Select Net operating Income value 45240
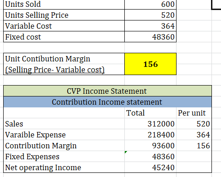This screenshot has height=177, width=221. 163,167
